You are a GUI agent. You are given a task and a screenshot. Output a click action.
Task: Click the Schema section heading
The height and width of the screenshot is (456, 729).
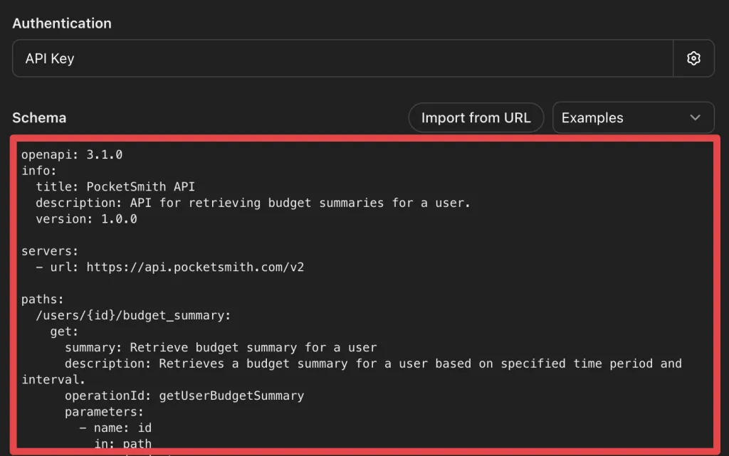click(x=39, y=118)
